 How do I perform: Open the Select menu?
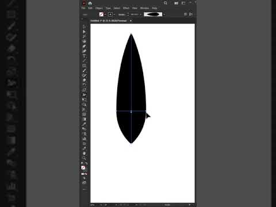coord(117,8)
